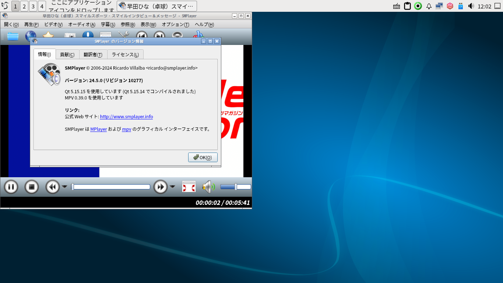
Task: Click the blue USB device tray icon
Action: pos(460,6)
